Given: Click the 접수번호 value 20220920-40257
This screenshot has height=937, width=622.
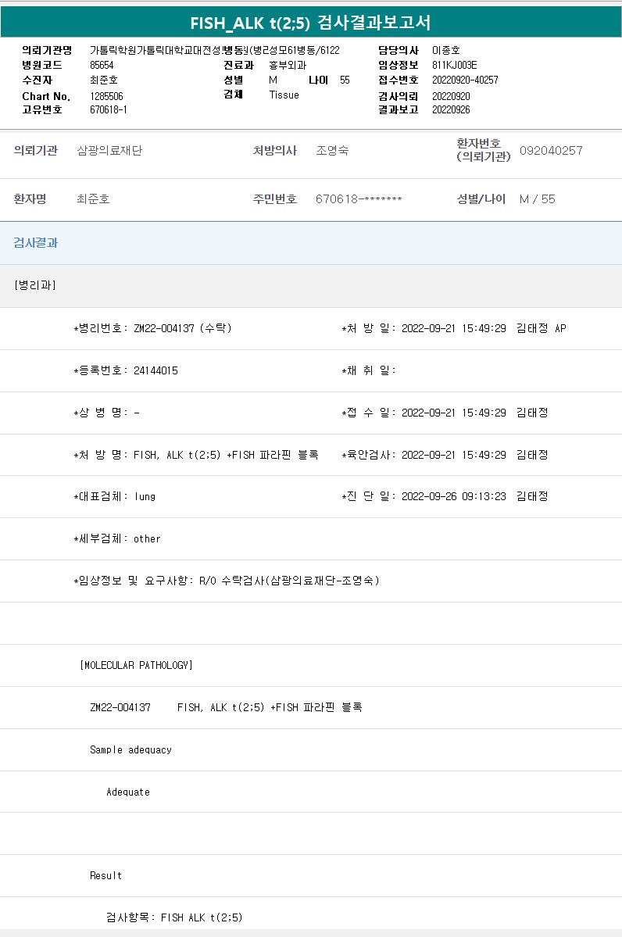Looking at the screenshot, I should pyautogui.click(x=465, y=80).
